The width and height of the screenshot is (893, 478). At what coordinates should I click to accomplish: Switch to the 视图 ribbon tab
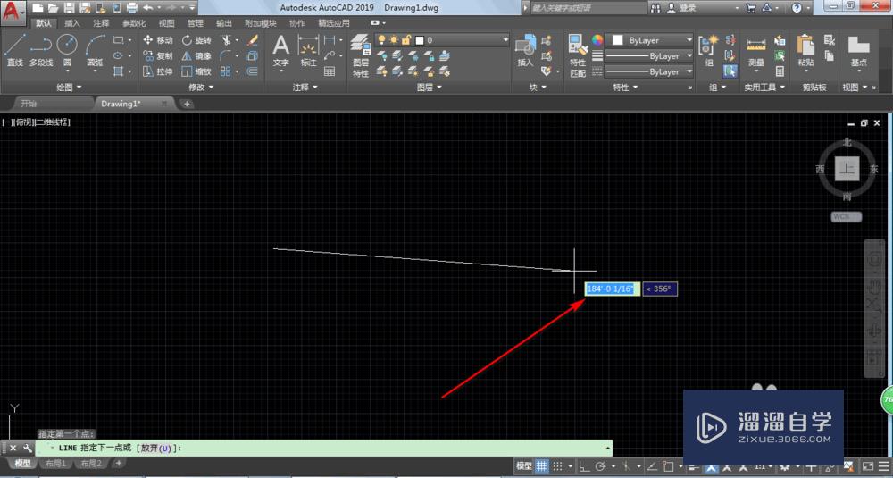(x=167, y=23)
